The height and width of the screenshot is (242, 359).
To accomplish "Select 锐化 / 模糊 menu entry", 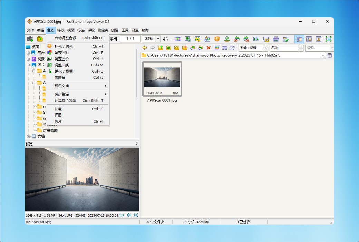I will pos(77,71).
